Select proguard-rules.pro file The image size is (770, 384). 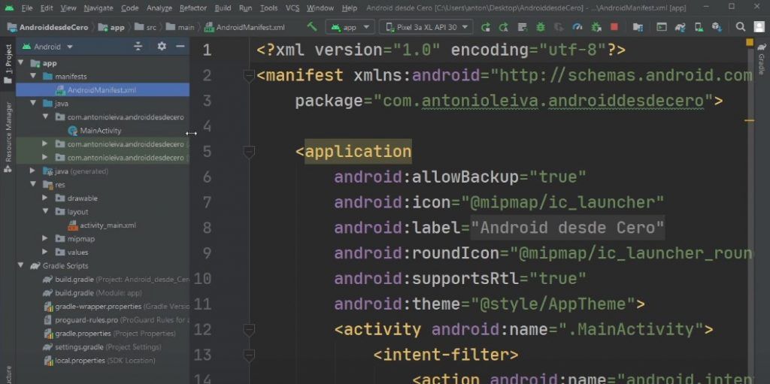pos(116,319)
